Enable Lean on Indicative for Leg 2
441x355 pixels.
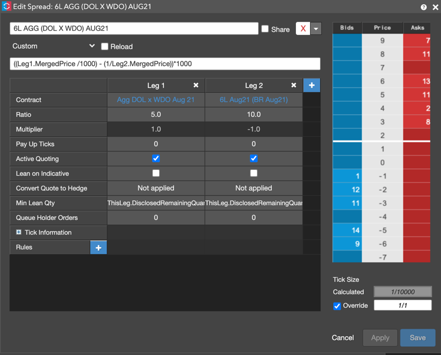[254, 173]
